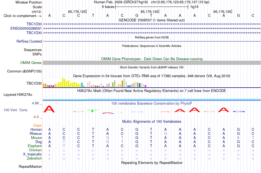Viewport: 261px width, 173px height.
Task: Open 'Repeating Elements by RepeatMasker' title
Action: pyautogui.click(x=152, y=163)
